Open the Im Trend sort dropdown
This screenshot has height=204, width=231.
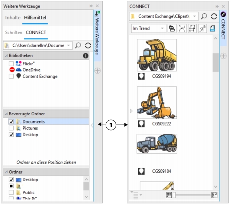148,29
